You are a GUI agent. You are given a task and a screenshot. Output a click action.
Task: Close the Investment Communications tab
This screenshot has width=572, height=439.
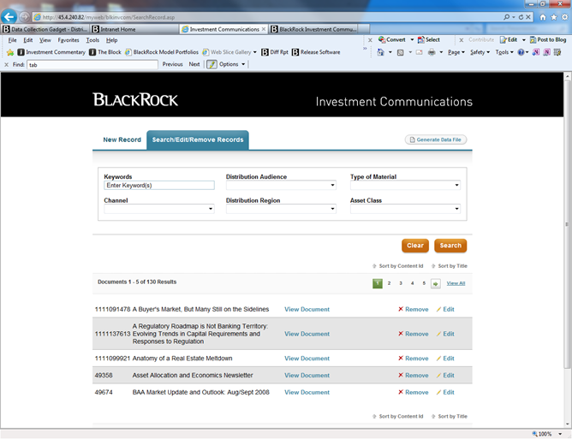[264, 29]
